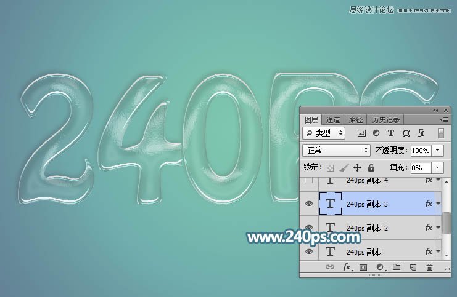Switch to the 路径 tab
Screen dimensions: 457x297
(356, 120)
